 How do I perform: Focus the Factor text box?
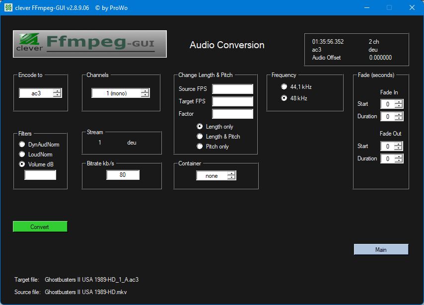(x=232, y=114)
